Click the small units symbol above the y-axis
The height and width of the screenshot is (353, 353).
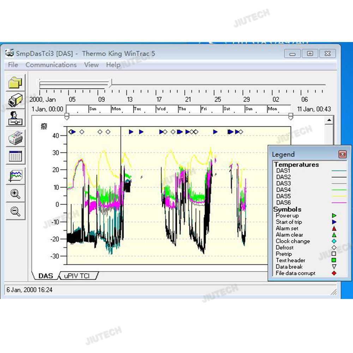point(44,126)
